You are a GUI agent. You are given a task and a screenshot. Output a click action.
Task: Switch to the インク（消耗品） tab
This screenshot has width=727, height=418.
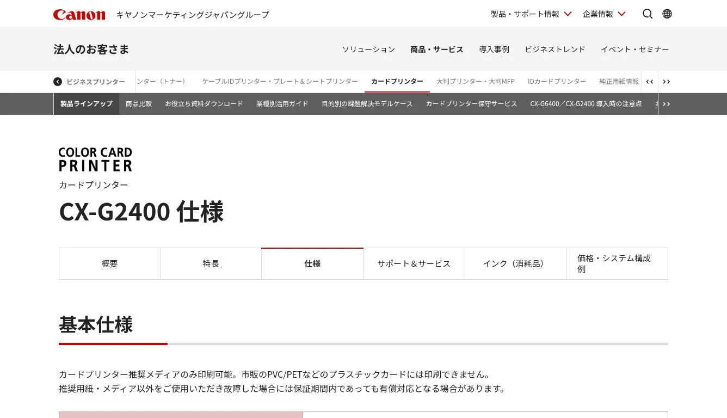(515, 264)
